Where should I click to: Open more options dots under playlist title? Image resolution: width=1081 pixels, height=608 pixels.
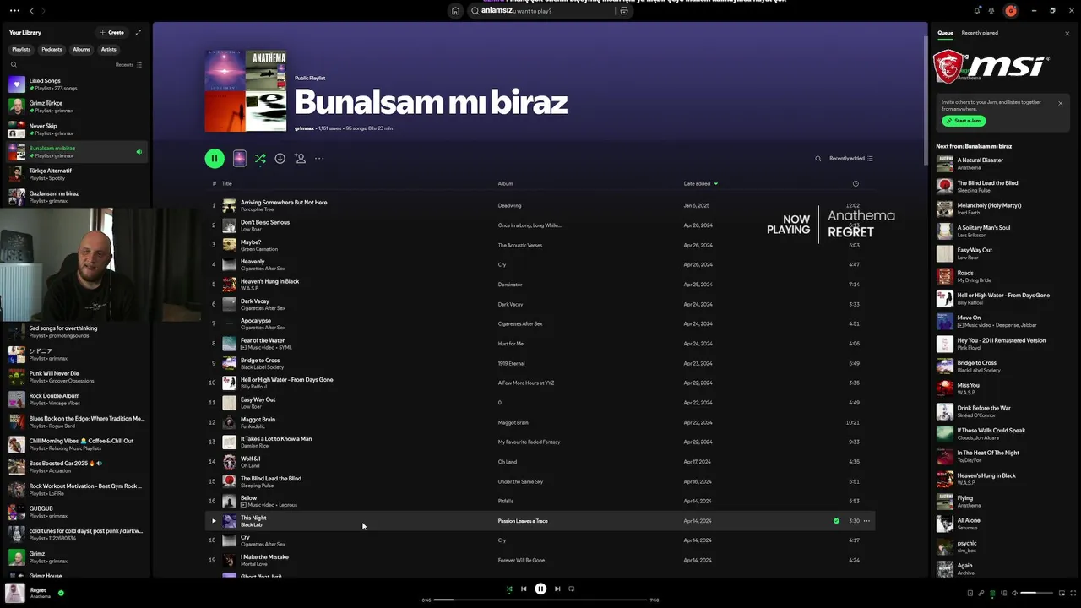click(319, 158)
